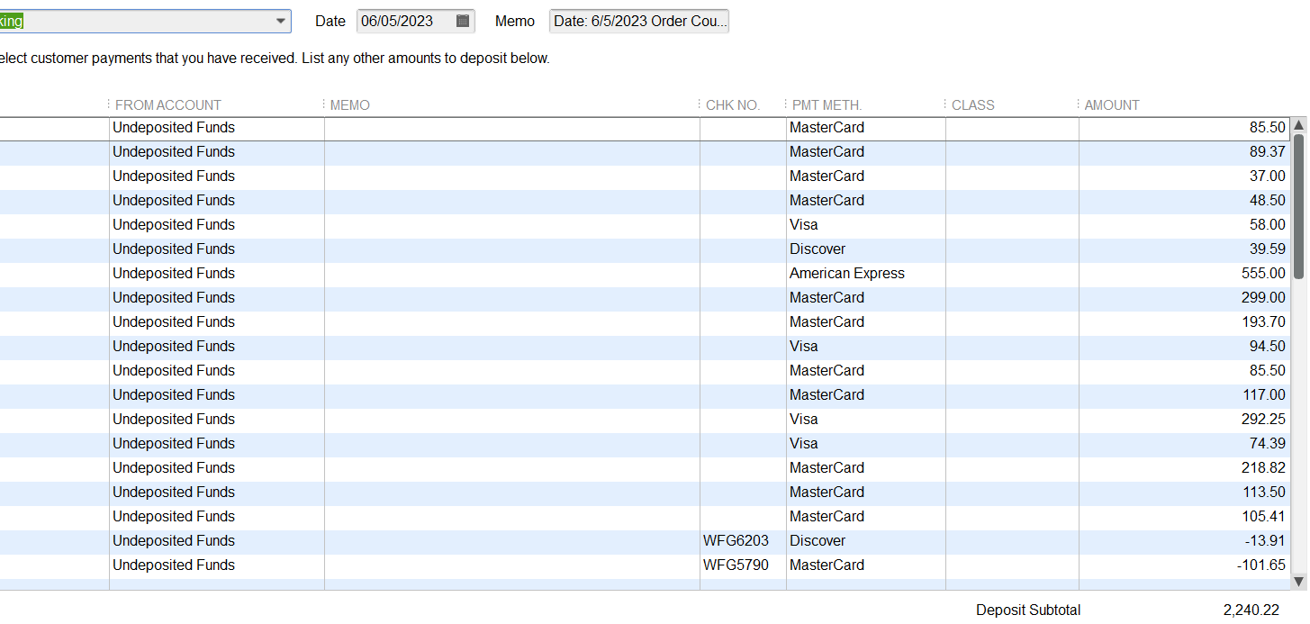Screen dimensions: 1310x624
Task: Select the 299.00 amount cell
Action: (1184, 298)
